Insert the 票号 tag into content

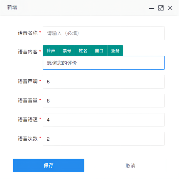pyautogui.click(x=67, y=51)
